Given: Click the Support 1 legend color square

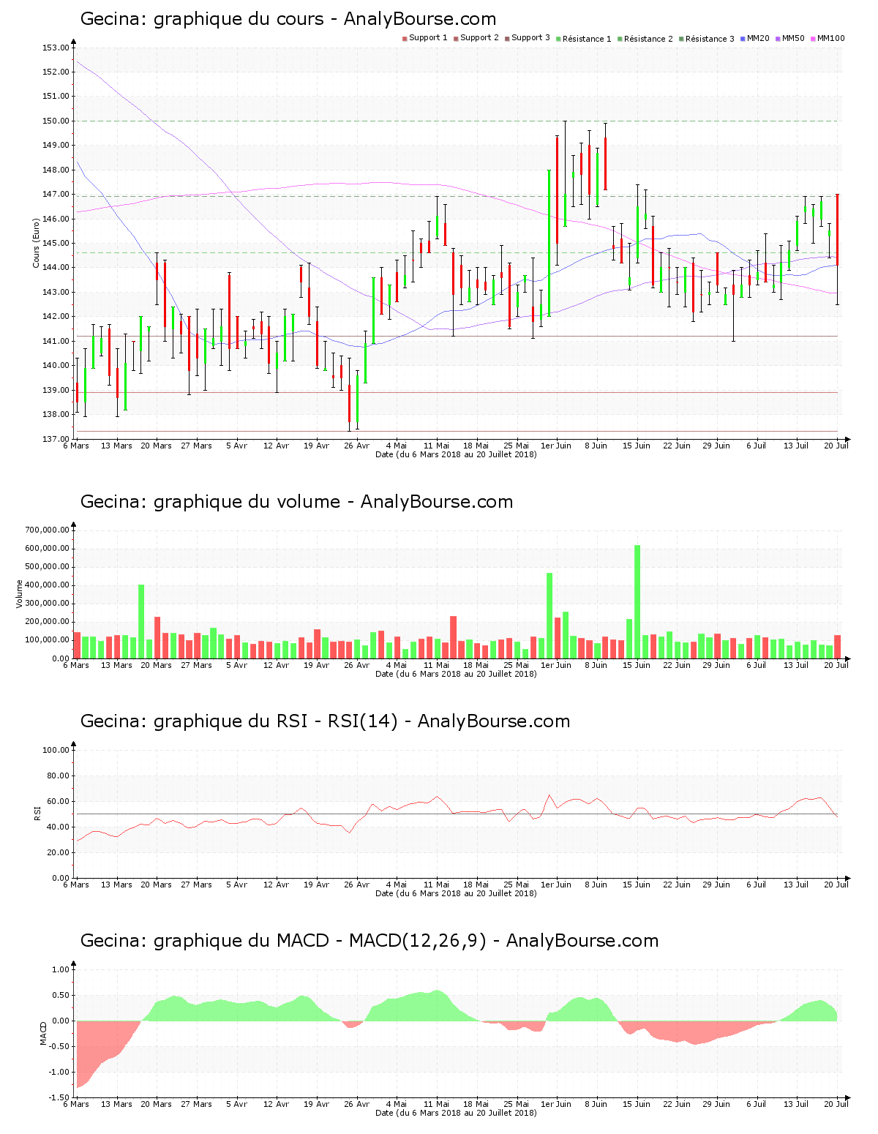Looking at the screenshot, I should 405,38.
